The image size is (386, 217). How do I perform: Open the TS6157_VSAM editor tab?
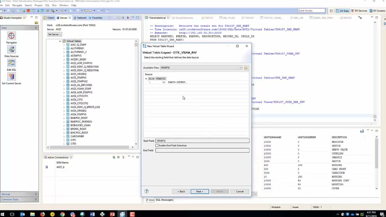(x=271, y=18)
